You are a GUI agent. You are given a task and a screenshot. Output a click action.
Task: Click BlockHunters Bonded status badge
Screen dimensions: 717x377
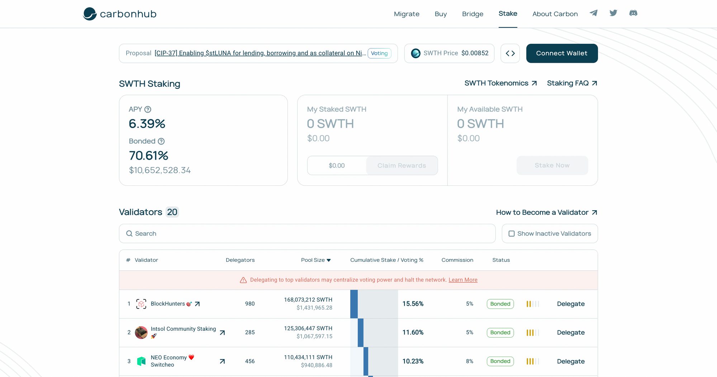tap(500, 304)
